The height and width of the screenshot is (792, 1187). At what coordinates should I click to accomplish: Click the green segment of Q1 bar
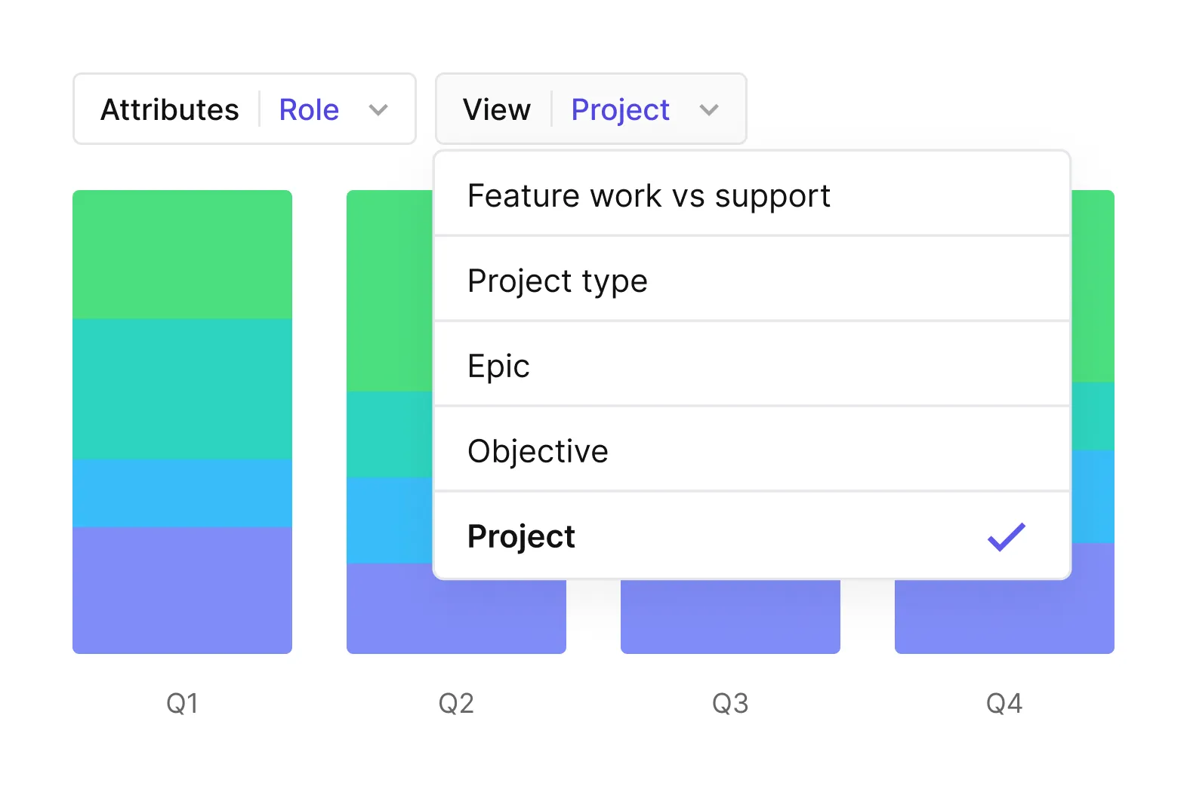[x=182, y=254]
